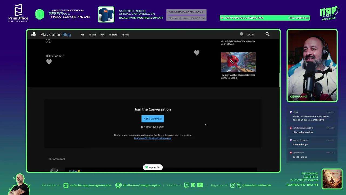Click the PlayStation shapes icon below header
The image size is (346, 195).
[x=49, y=41]
